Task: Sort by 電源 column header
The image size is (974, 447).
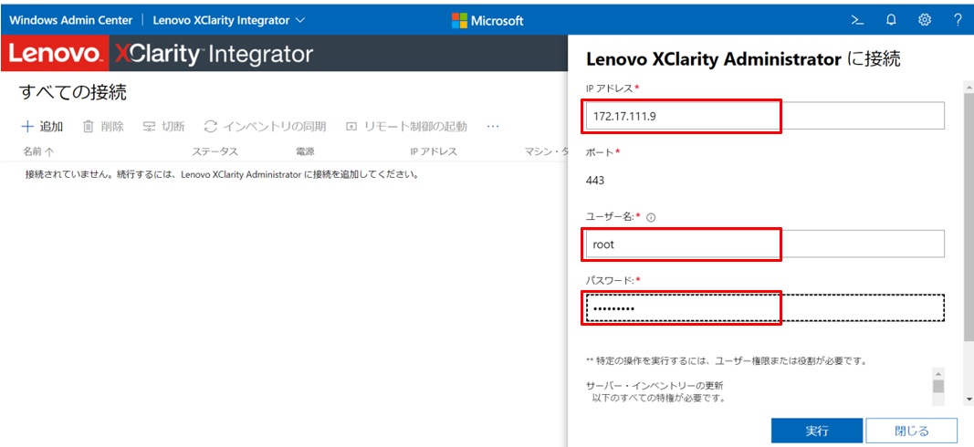Action: click(x=306, y=151)
